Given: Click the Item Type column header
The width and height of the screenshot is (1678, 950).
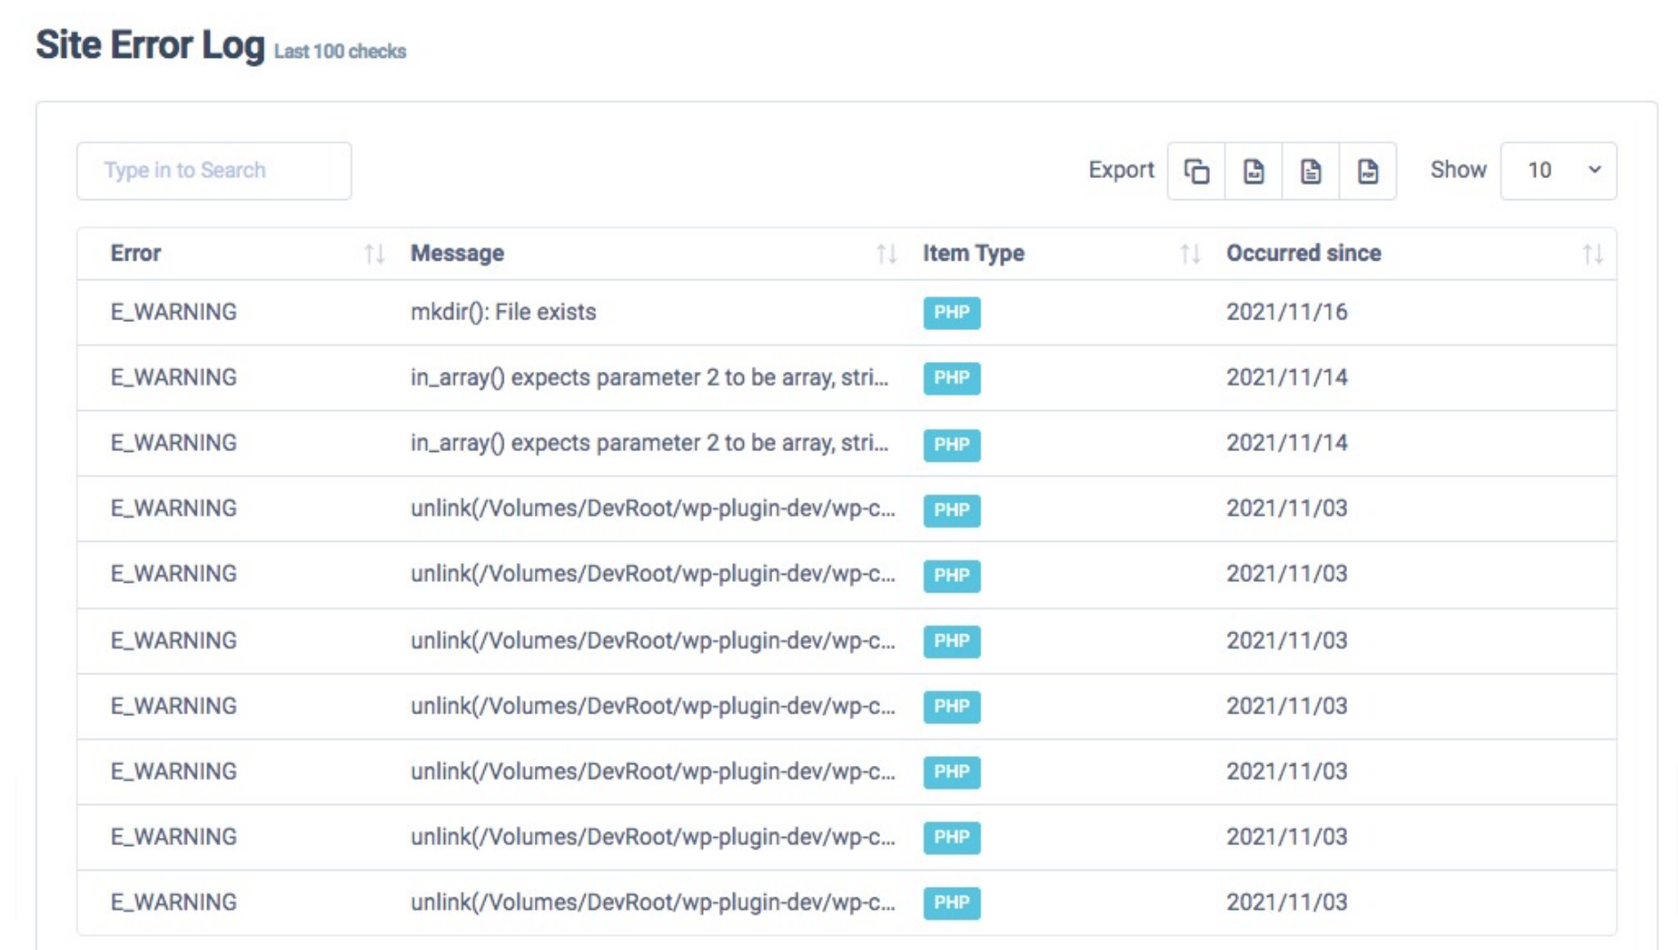Looking at the screenshot, I should [973, 254].
